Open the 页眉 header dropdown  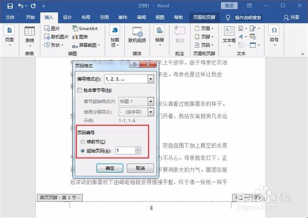(204, 28)
